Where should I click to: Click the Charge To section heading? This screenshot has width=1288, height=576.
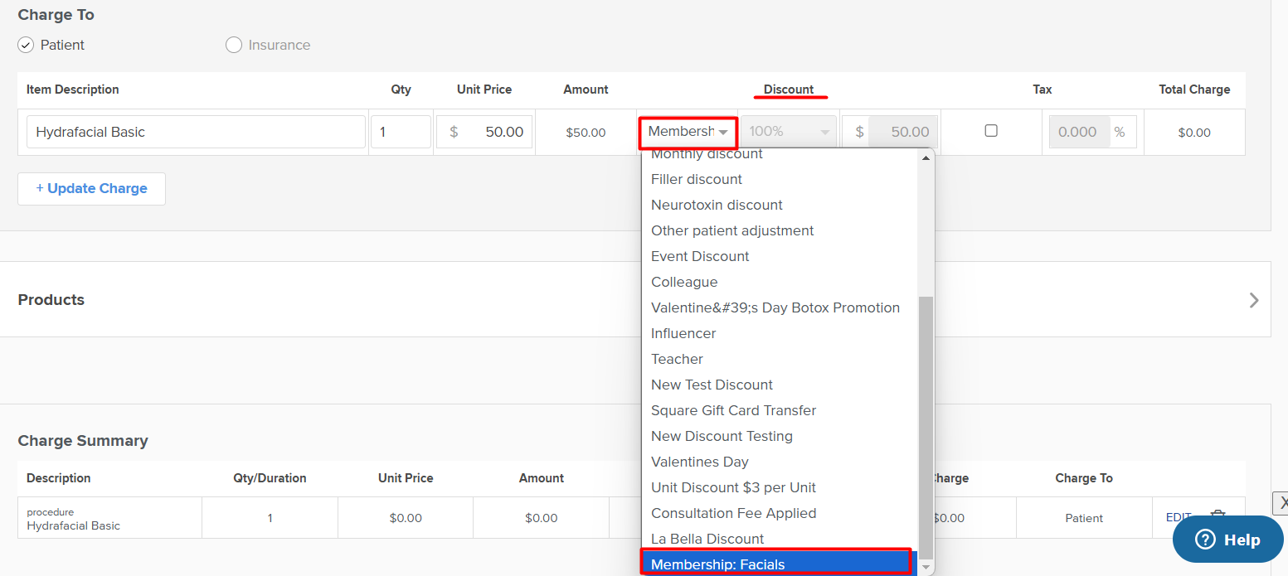(x=56, y=15)
